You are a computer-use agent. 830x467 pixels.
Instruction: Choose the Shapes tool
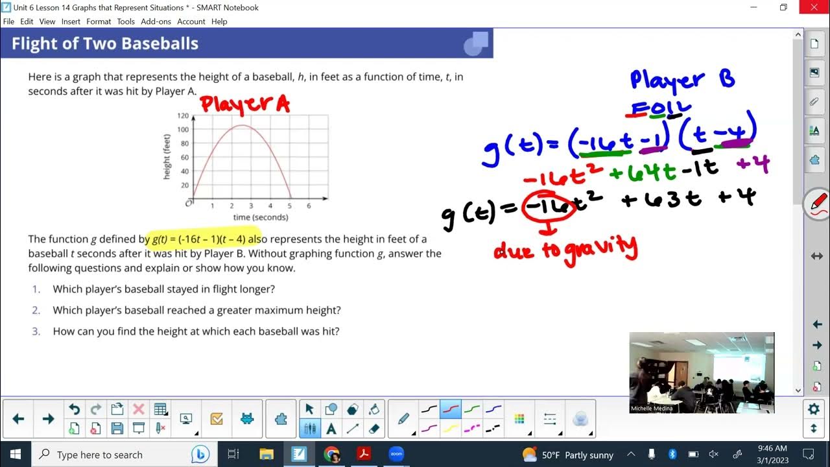point(331,409)
